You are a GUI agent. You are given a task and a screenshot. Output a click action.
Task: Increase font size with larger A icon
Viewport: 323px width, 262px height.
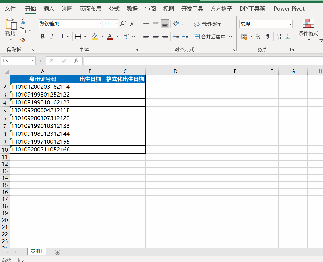pos(123,24)
